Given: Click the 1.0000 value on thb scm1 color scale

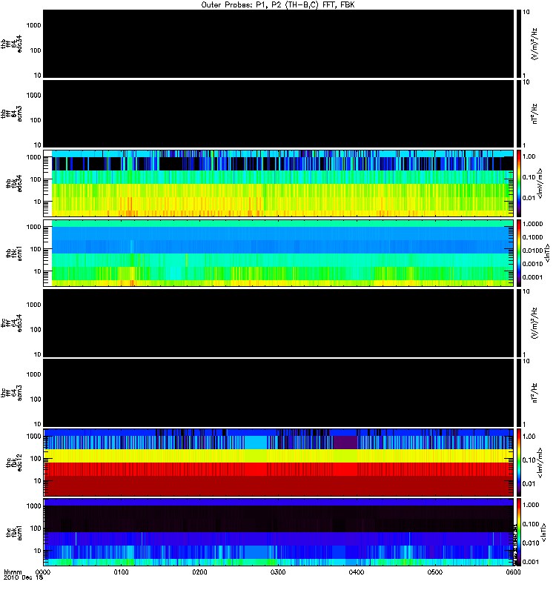Looking at the screenshot, I should (x=532, y=224).
